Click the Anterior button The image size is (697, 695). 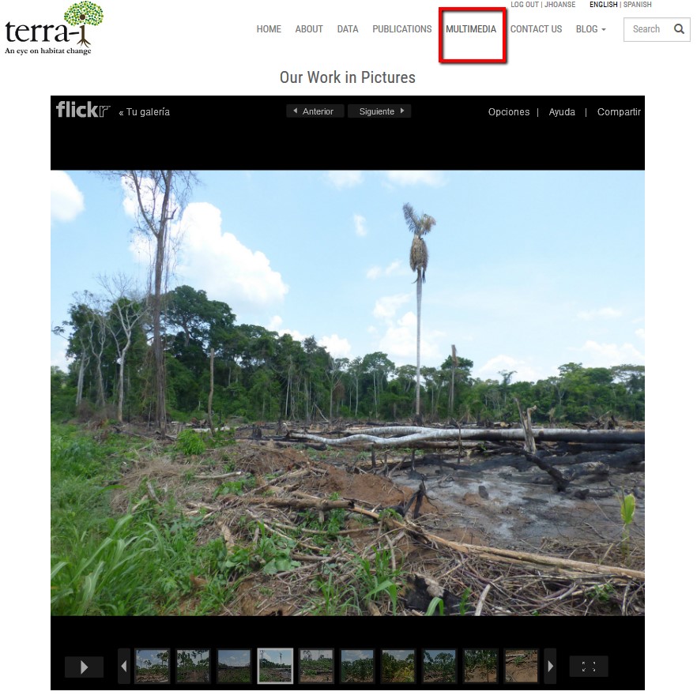(x=315, y=111)
